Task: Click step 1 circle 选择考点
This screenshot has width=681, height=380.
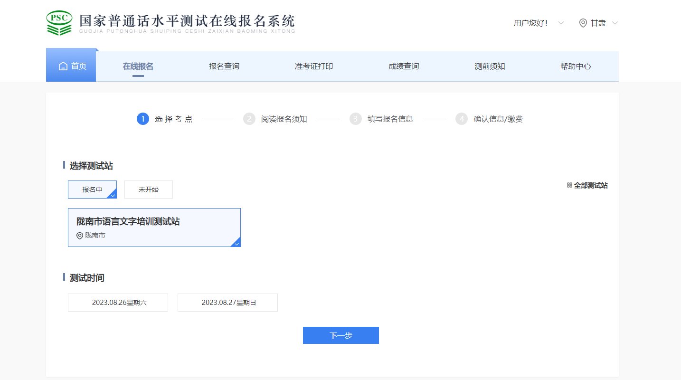Action: point(143,119)
